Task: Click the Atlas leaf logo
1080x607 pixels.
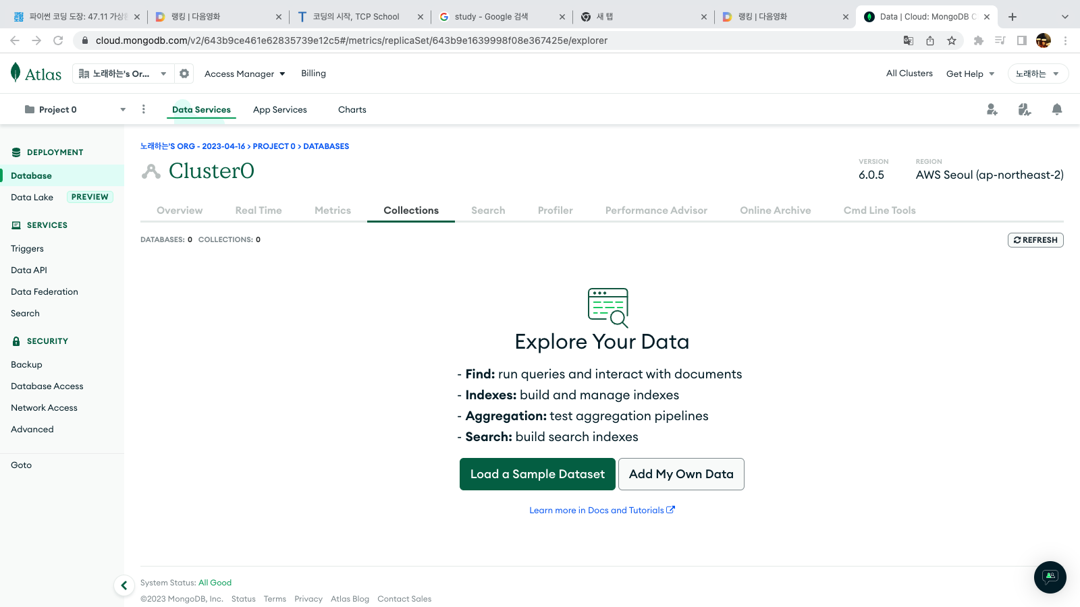Action: (x=36, y=73)
